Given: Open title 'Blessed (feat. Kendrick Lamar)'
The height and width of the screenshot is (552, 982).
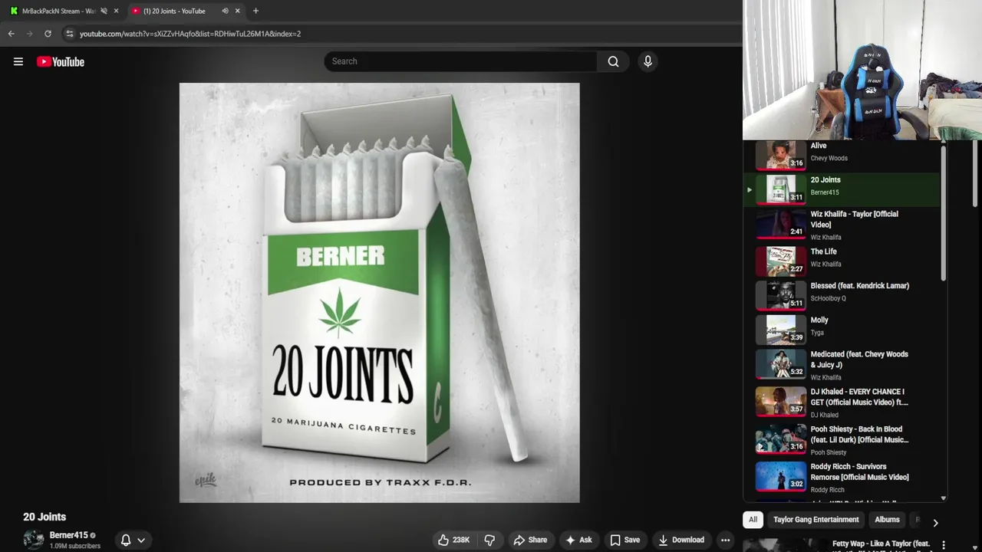Looking at the screenshot, I should pyautogui.click(x=860, y=286).
